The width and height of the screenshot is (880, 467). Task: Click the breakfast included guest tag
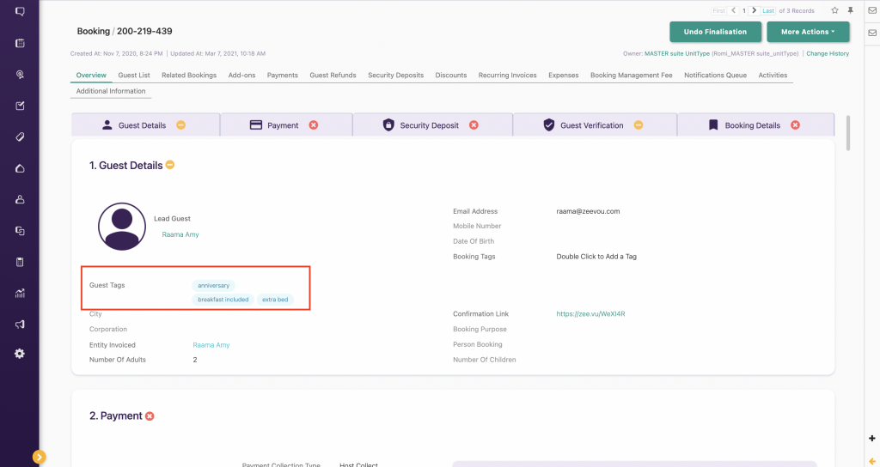(223, 300)
